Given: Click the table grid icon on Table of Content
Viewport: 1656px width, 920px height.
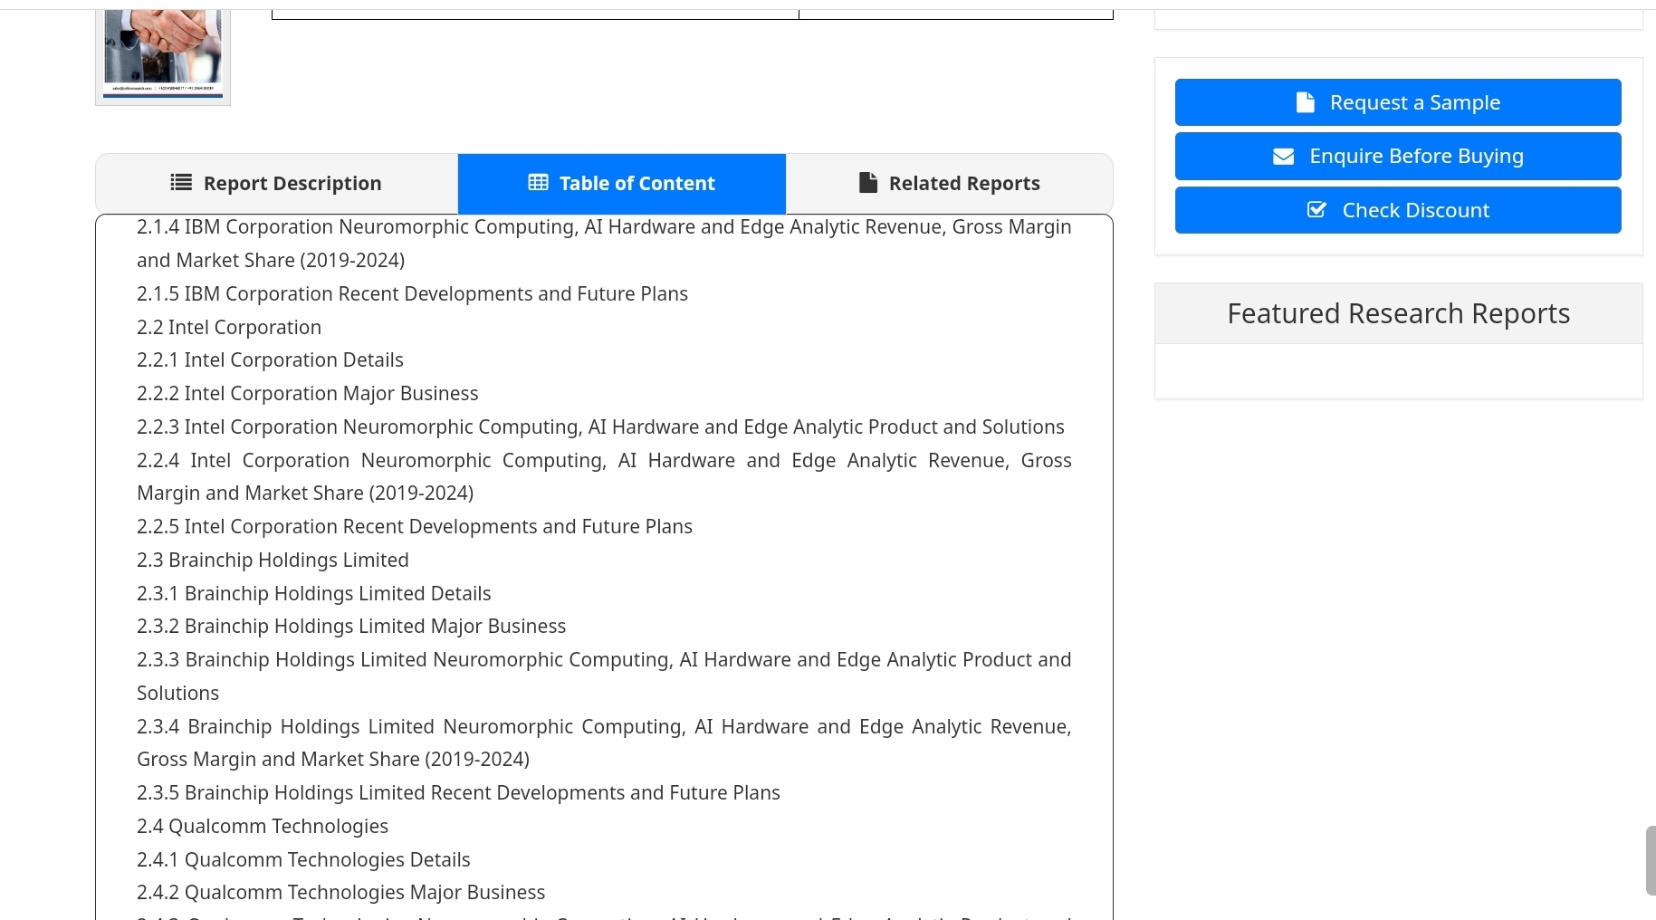Looking at the screenshot, I should click(538, 183).
